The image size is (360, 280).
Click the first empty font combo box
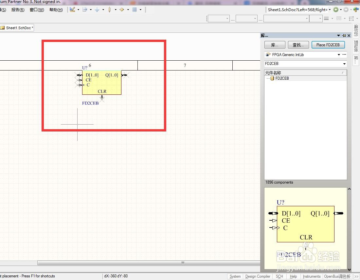point(219,19)
